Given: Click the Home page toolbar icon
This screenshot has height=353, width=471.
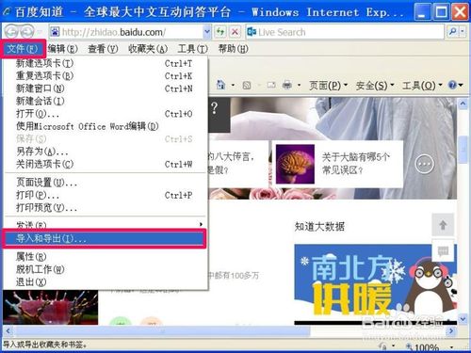Looking at the screenshot, I should pos(221,85).
